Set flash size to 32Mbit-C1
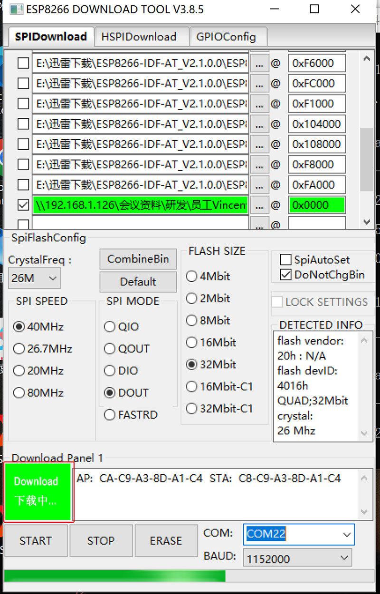 pyautogui.click(x=219, y=409)
